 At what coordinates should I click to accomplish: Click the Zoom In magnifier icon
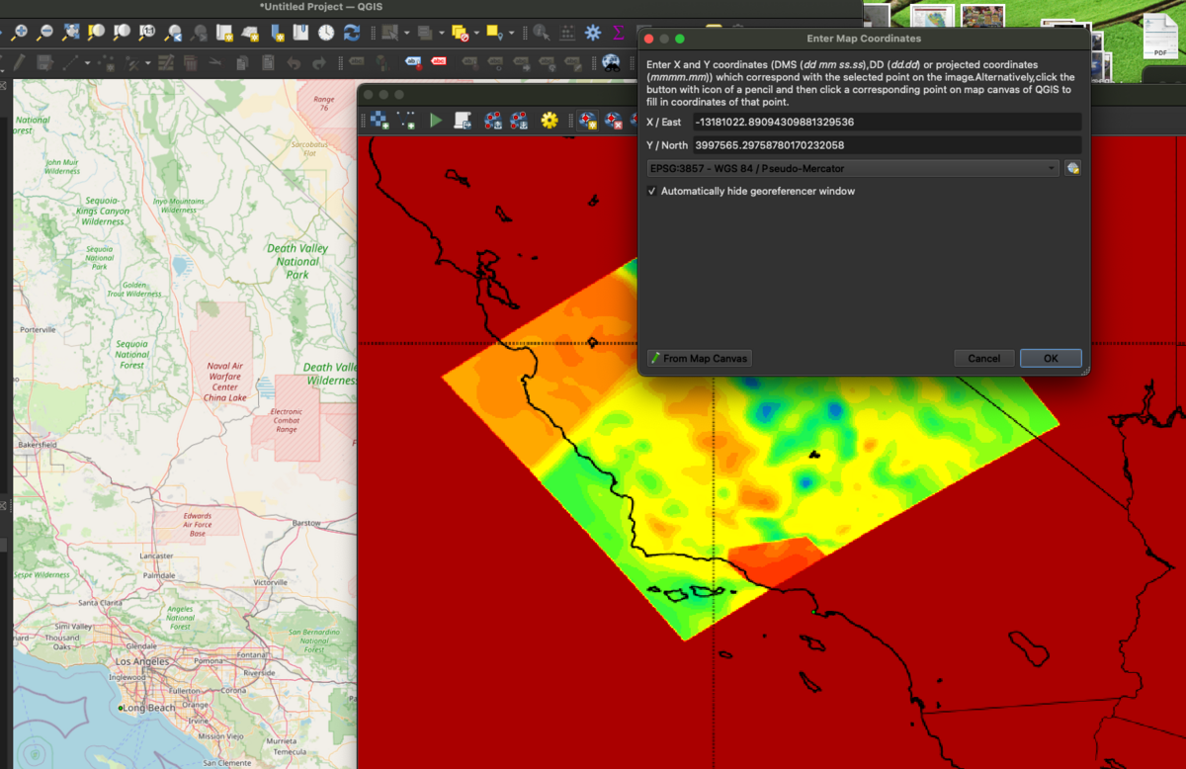click(20, 33)
